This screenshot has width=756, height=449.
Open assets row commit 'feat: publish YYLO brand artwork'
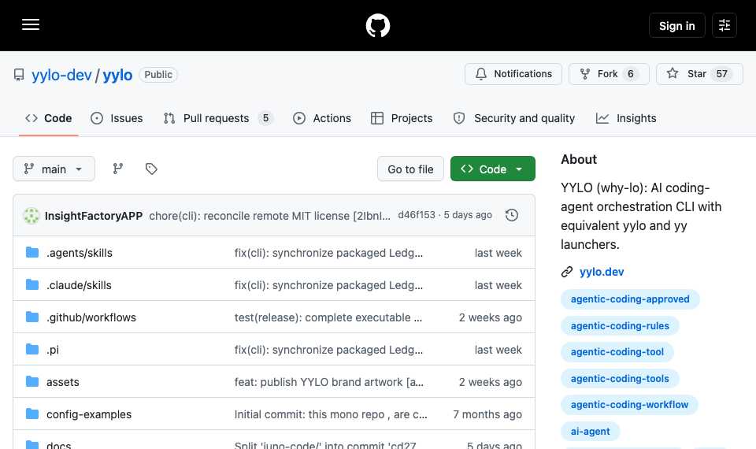pyautogui.click(x=329, y=382)
